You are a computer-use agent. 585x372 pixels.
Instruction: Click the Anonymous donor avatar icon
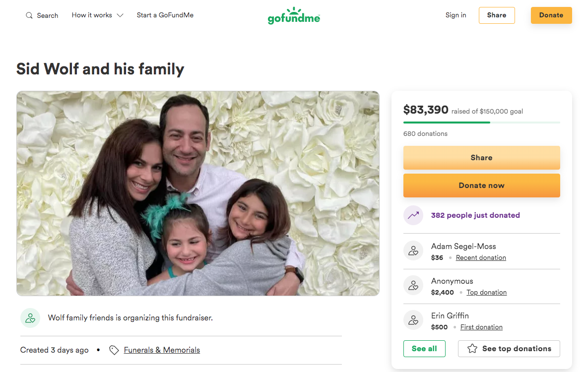pos(413,286)
